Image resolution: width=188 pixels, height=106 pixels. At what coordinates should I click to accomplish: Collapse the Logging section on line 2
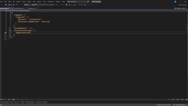[11, 15]
